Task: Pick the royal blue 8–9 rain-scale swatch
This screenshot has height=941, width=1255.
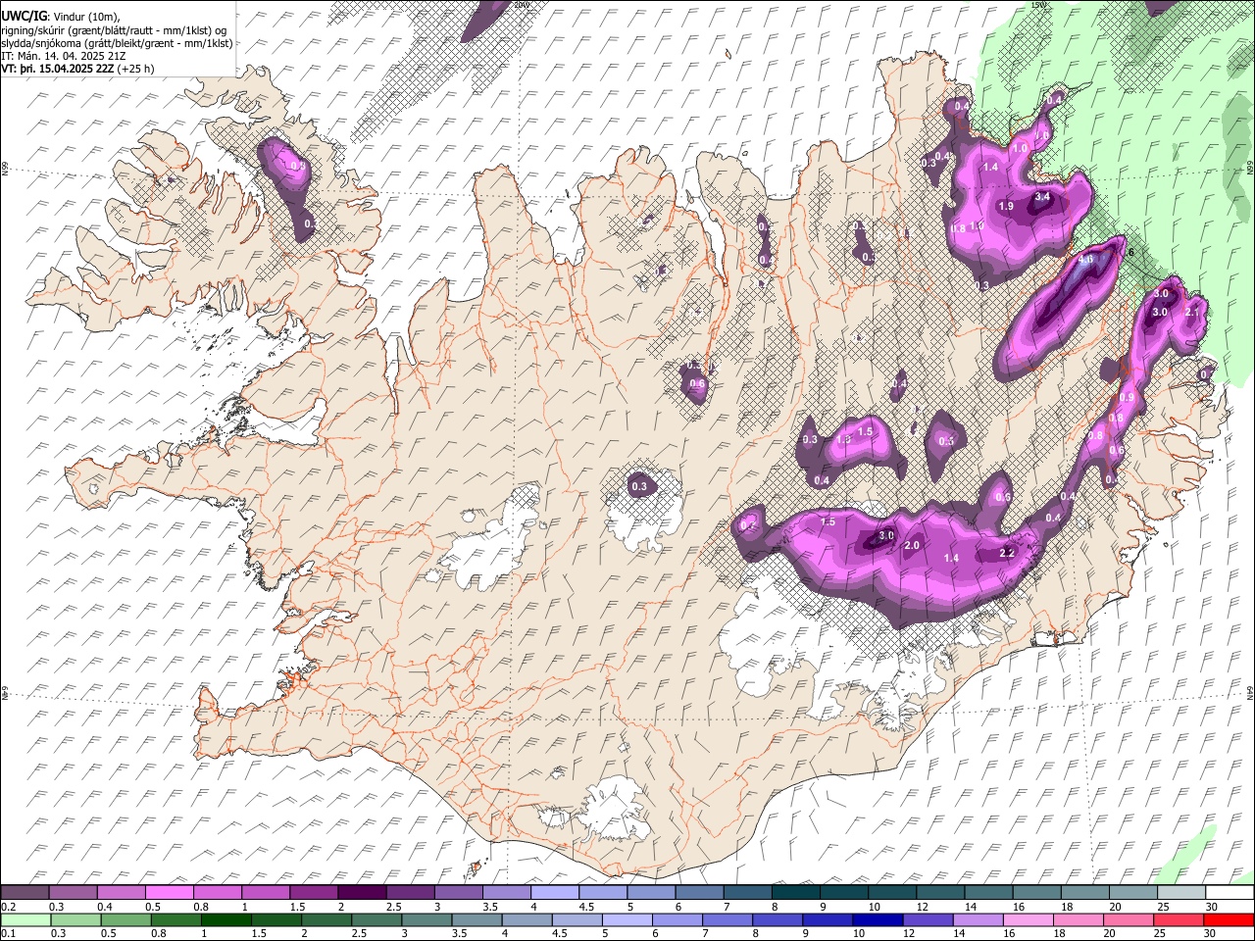Action: coord(777,919)
